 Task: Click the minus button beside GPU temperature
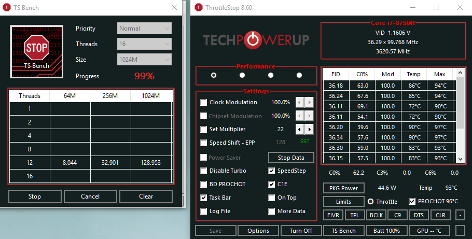coord(460,231)
